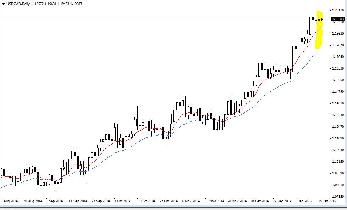The width and height of the screenshot is (347, 210).
Task: Click the open price 1.19572 in header
Action: point(38,4)
